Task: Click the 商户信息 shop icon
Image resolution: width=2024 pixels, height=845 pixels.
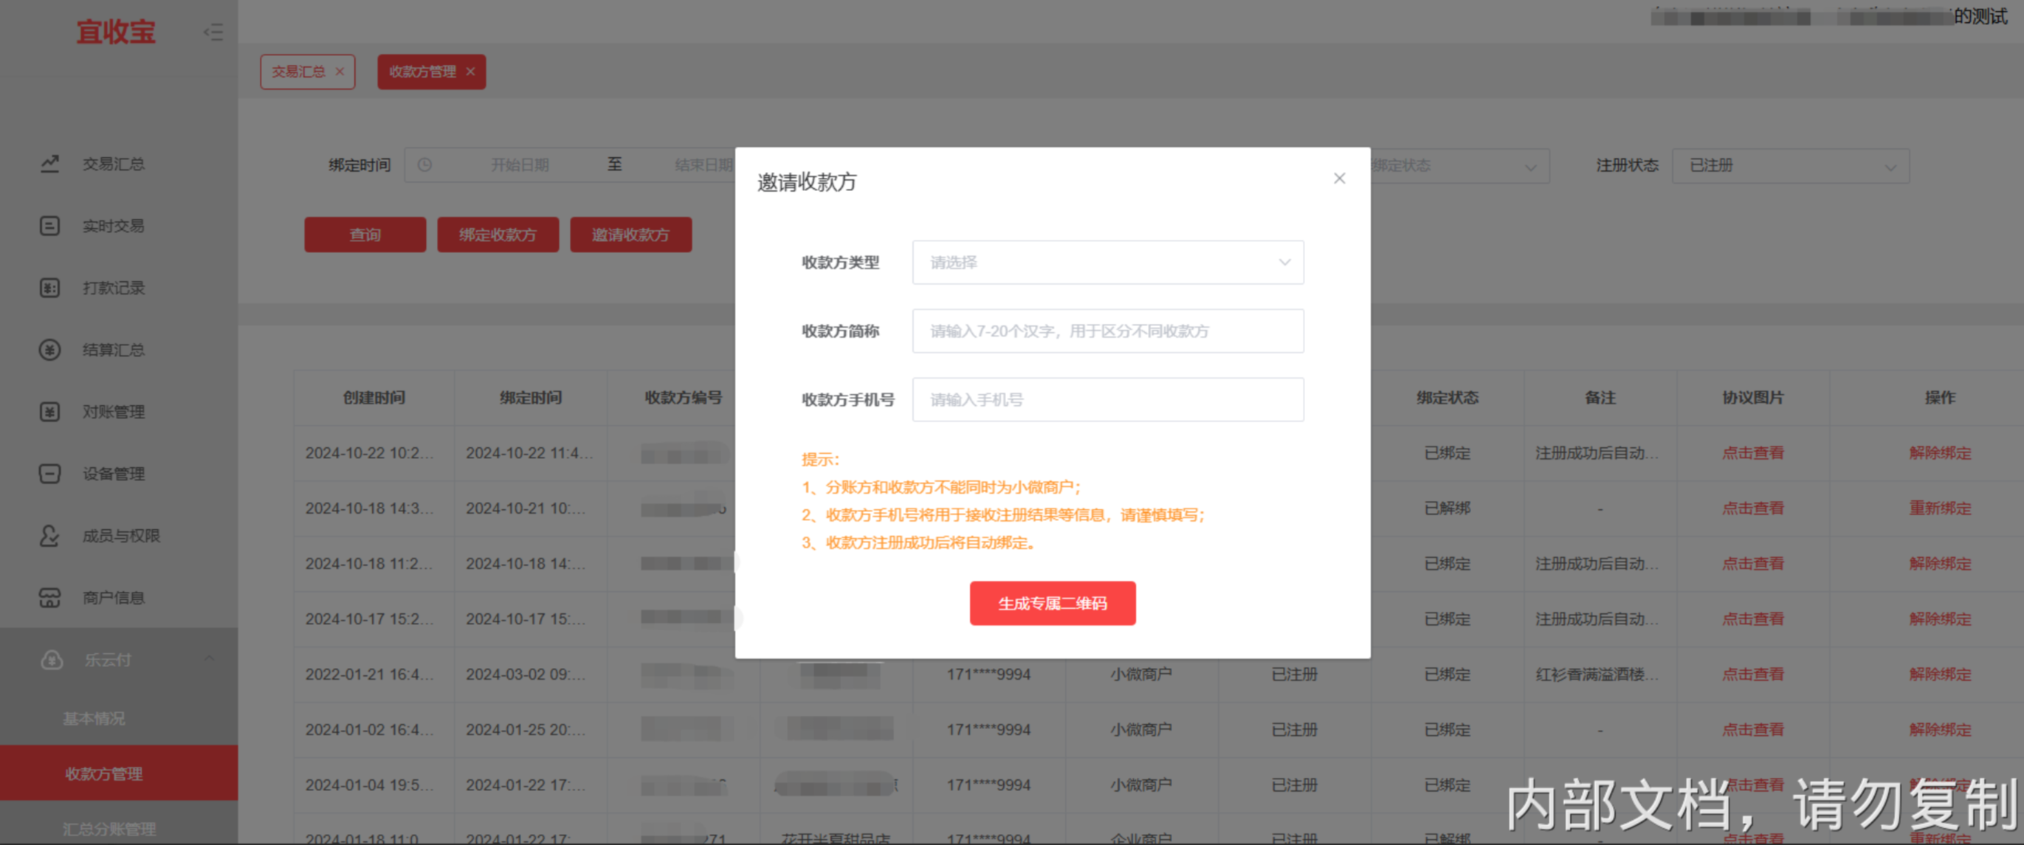Action: coord(49,598)
